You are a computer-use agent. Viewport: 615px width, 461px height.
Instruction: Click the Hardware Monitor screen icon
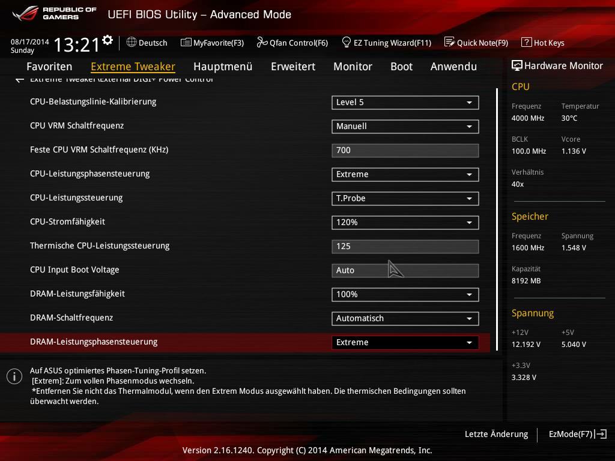517,65
